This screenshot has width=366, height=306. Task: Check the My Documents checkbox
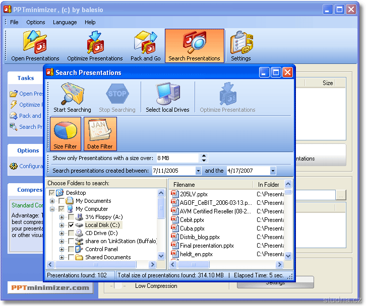pos(62,201)
